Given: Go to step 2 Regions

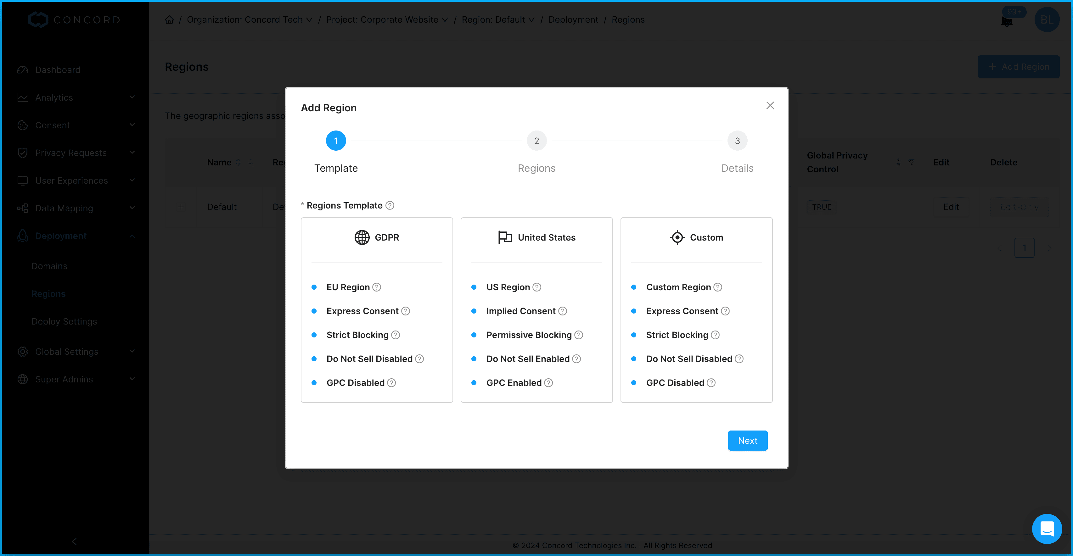Looking at the screenshot, I should click(536, 141).
